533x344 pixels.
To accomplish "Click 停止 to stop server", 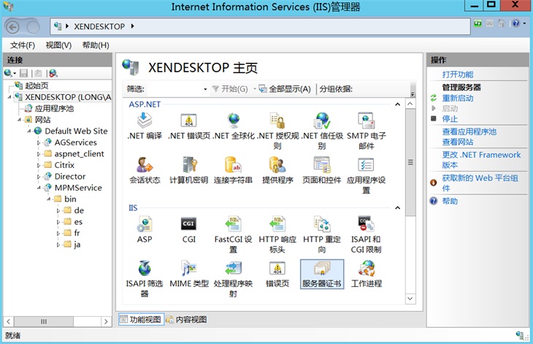I will 450,118.
